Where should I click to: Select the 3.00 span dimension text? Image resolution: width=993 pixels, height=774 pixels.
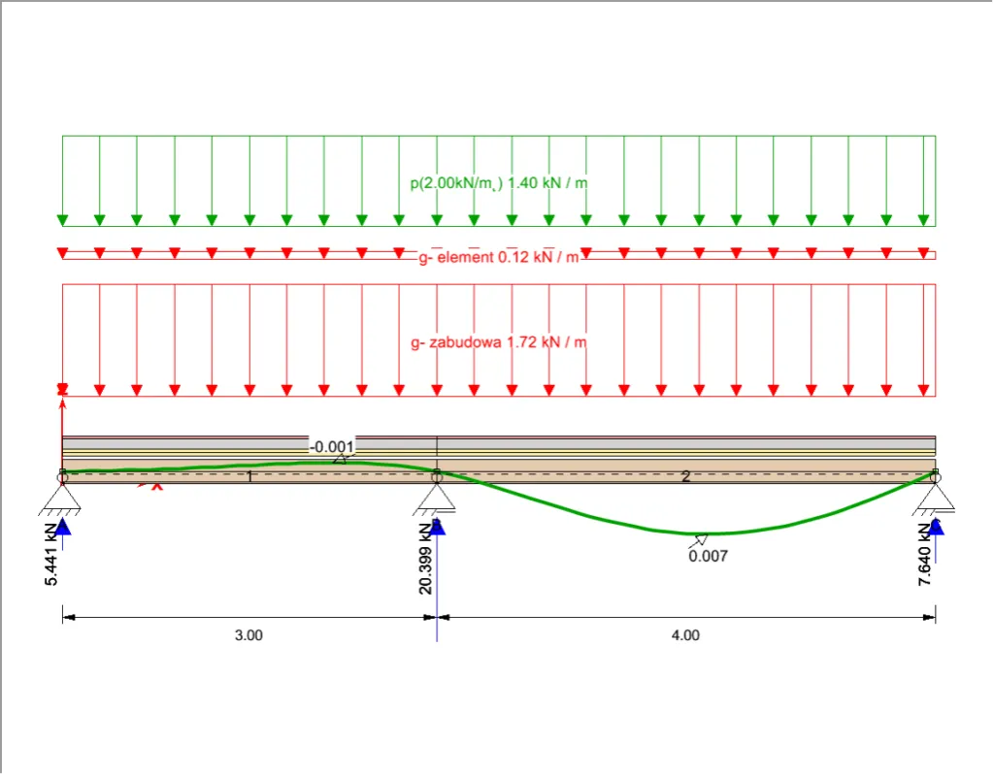tap(248, 636)
